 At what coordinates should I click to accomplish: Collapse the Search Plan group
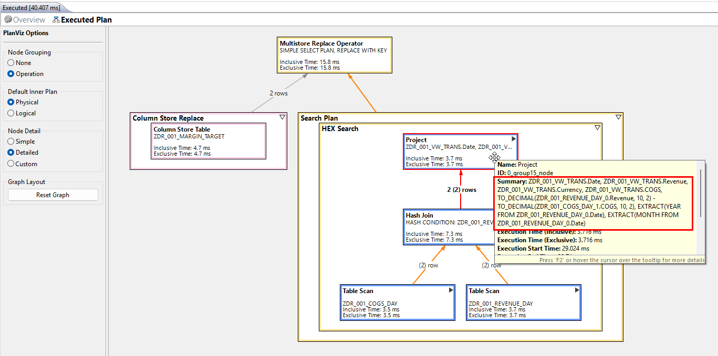pyautogui.click(x=618, y=117)
